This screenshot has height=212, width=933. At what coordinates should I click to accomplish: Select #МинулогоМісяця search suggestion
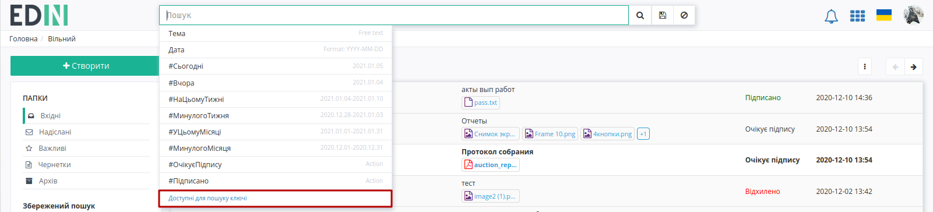pyautogui.click(x=276, y=148)
